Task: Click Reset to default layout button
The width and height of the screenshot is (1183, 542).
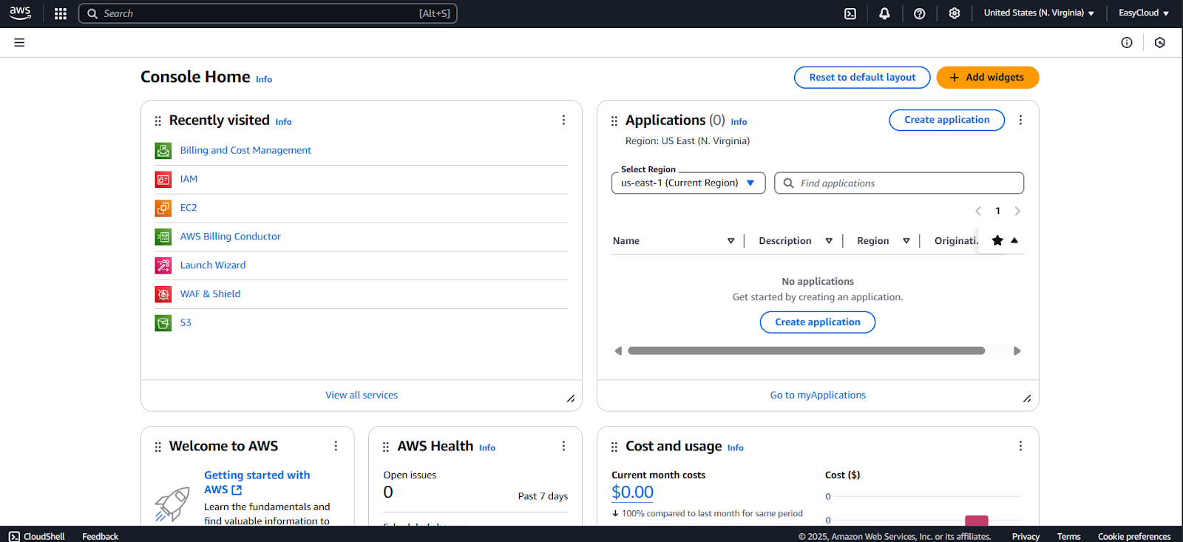Action: coord(862,78)
